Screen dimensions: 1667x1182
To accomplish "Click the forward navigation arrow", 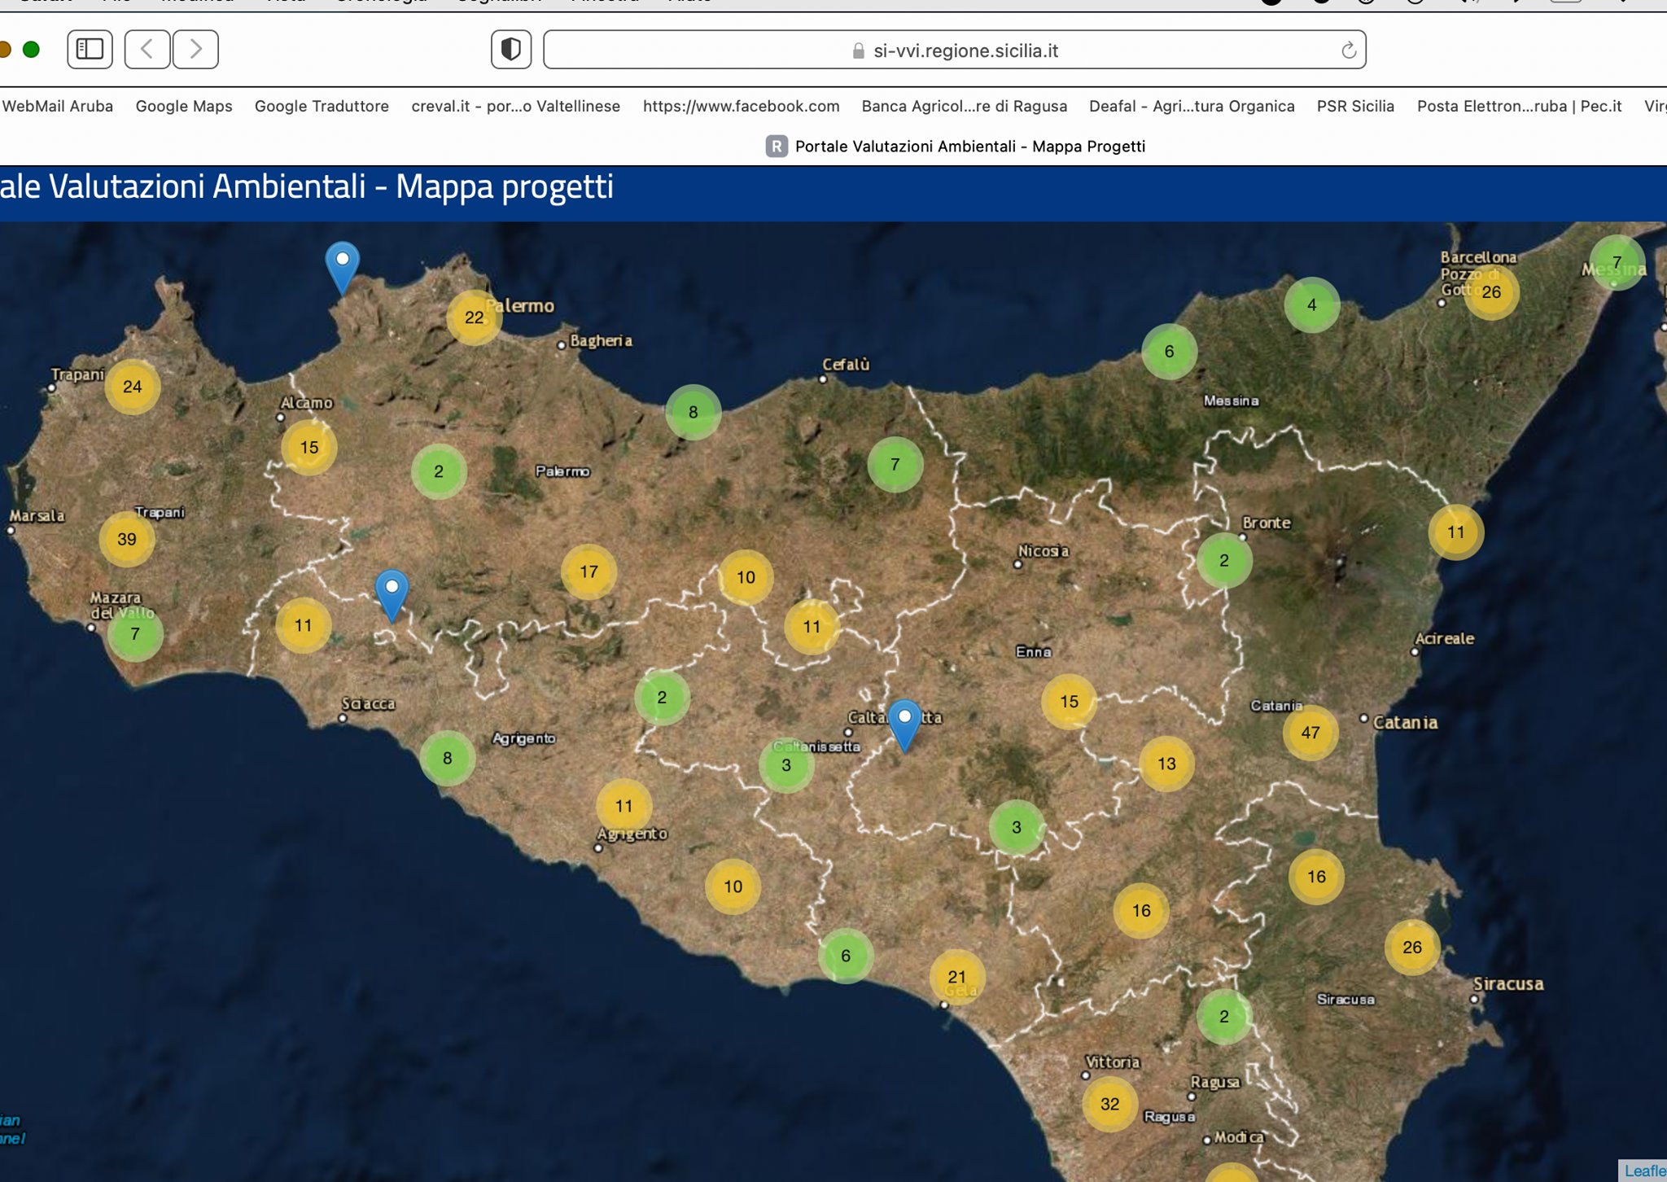I will [195, 50].
